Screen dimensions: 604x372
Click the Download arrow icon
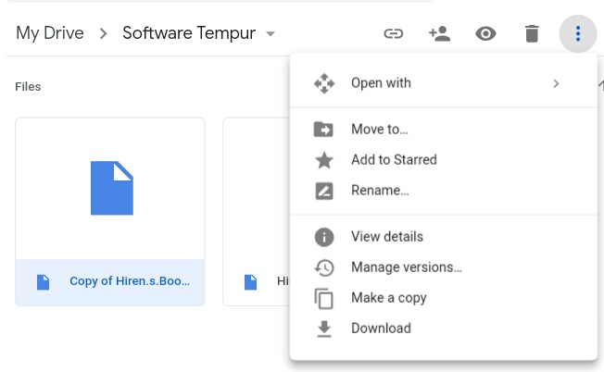(x=324, y=329)
